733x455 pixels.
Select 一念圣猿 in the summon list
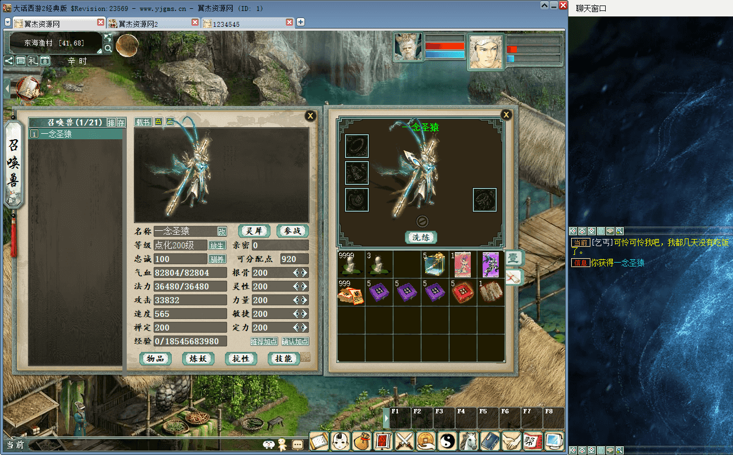point(76,134)
